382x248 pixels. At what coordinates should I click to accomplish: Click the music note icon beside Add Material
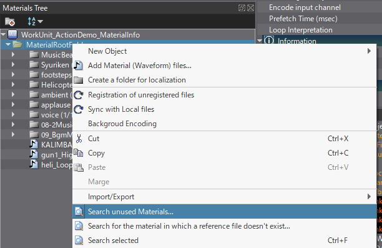pos(79,66)
